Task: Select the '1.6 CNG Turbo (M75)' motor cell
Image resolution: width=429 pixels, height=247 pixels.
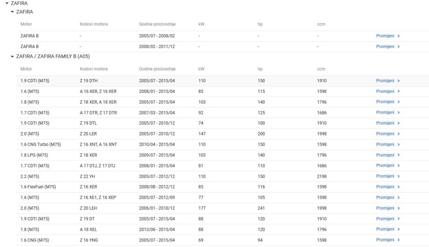Action: tap(41, 144)
